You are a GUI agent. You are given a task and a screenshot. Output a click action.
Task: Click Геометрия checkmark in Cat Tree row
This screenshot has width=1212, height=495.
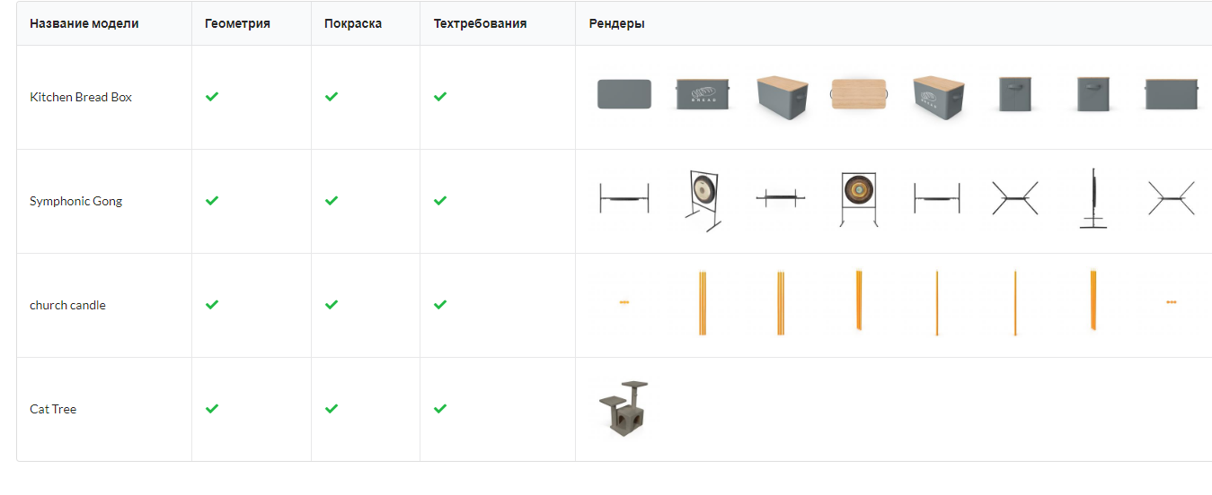point(212,409)
